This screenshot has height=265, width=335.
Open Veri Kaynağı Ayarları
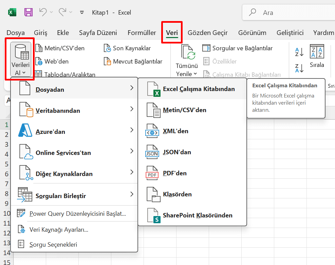74,230
